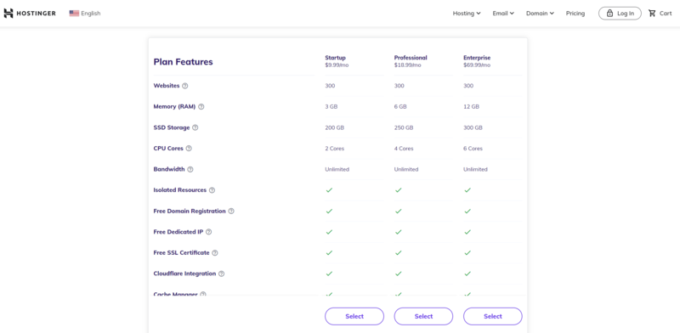Click Startup's Isolated Resources checkmark
680x333 pixels.
[x=329, y=190]
